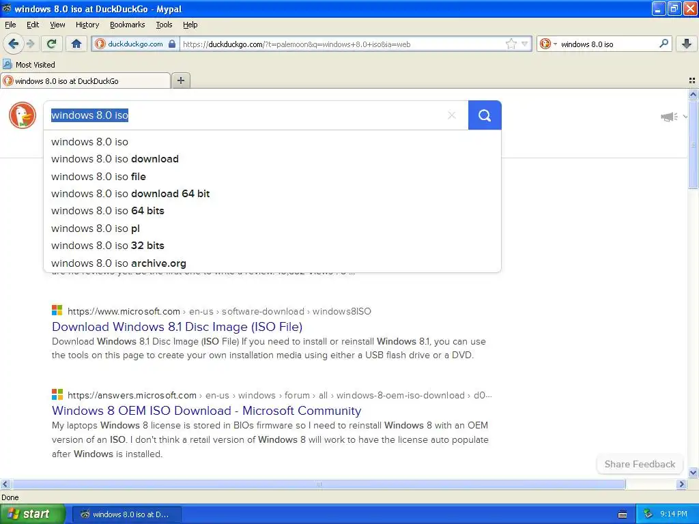Click the padlock site security icon
This screenshot has height=524, width=699.
[172, 44]
